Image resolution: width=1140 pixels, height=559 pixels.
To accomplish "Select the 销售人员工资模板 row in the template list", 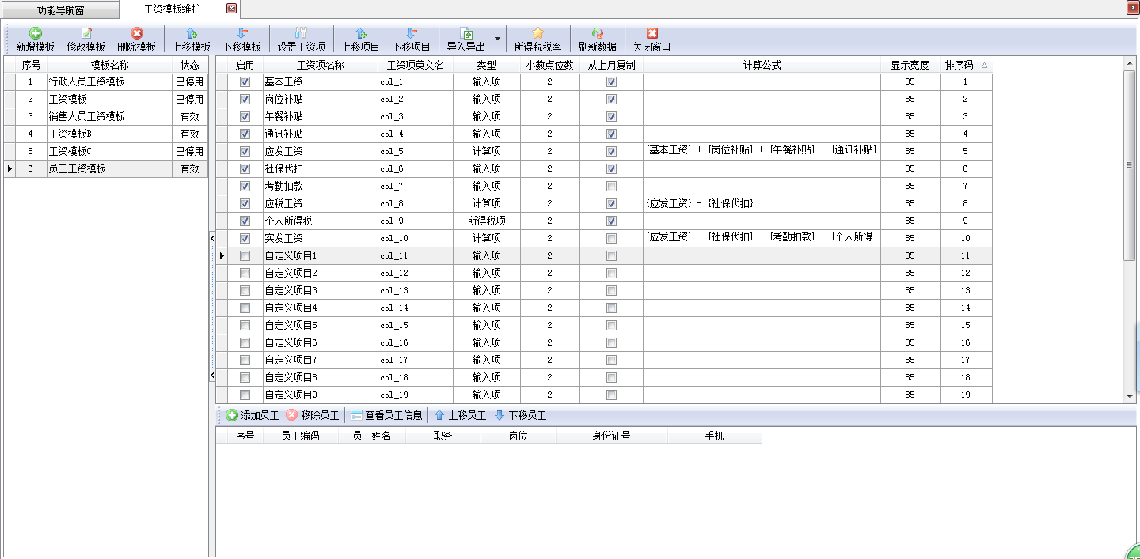I will [x=87, y=116].
